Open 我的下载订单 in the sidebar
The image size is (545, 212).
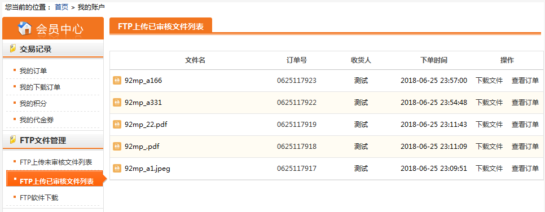40,87
